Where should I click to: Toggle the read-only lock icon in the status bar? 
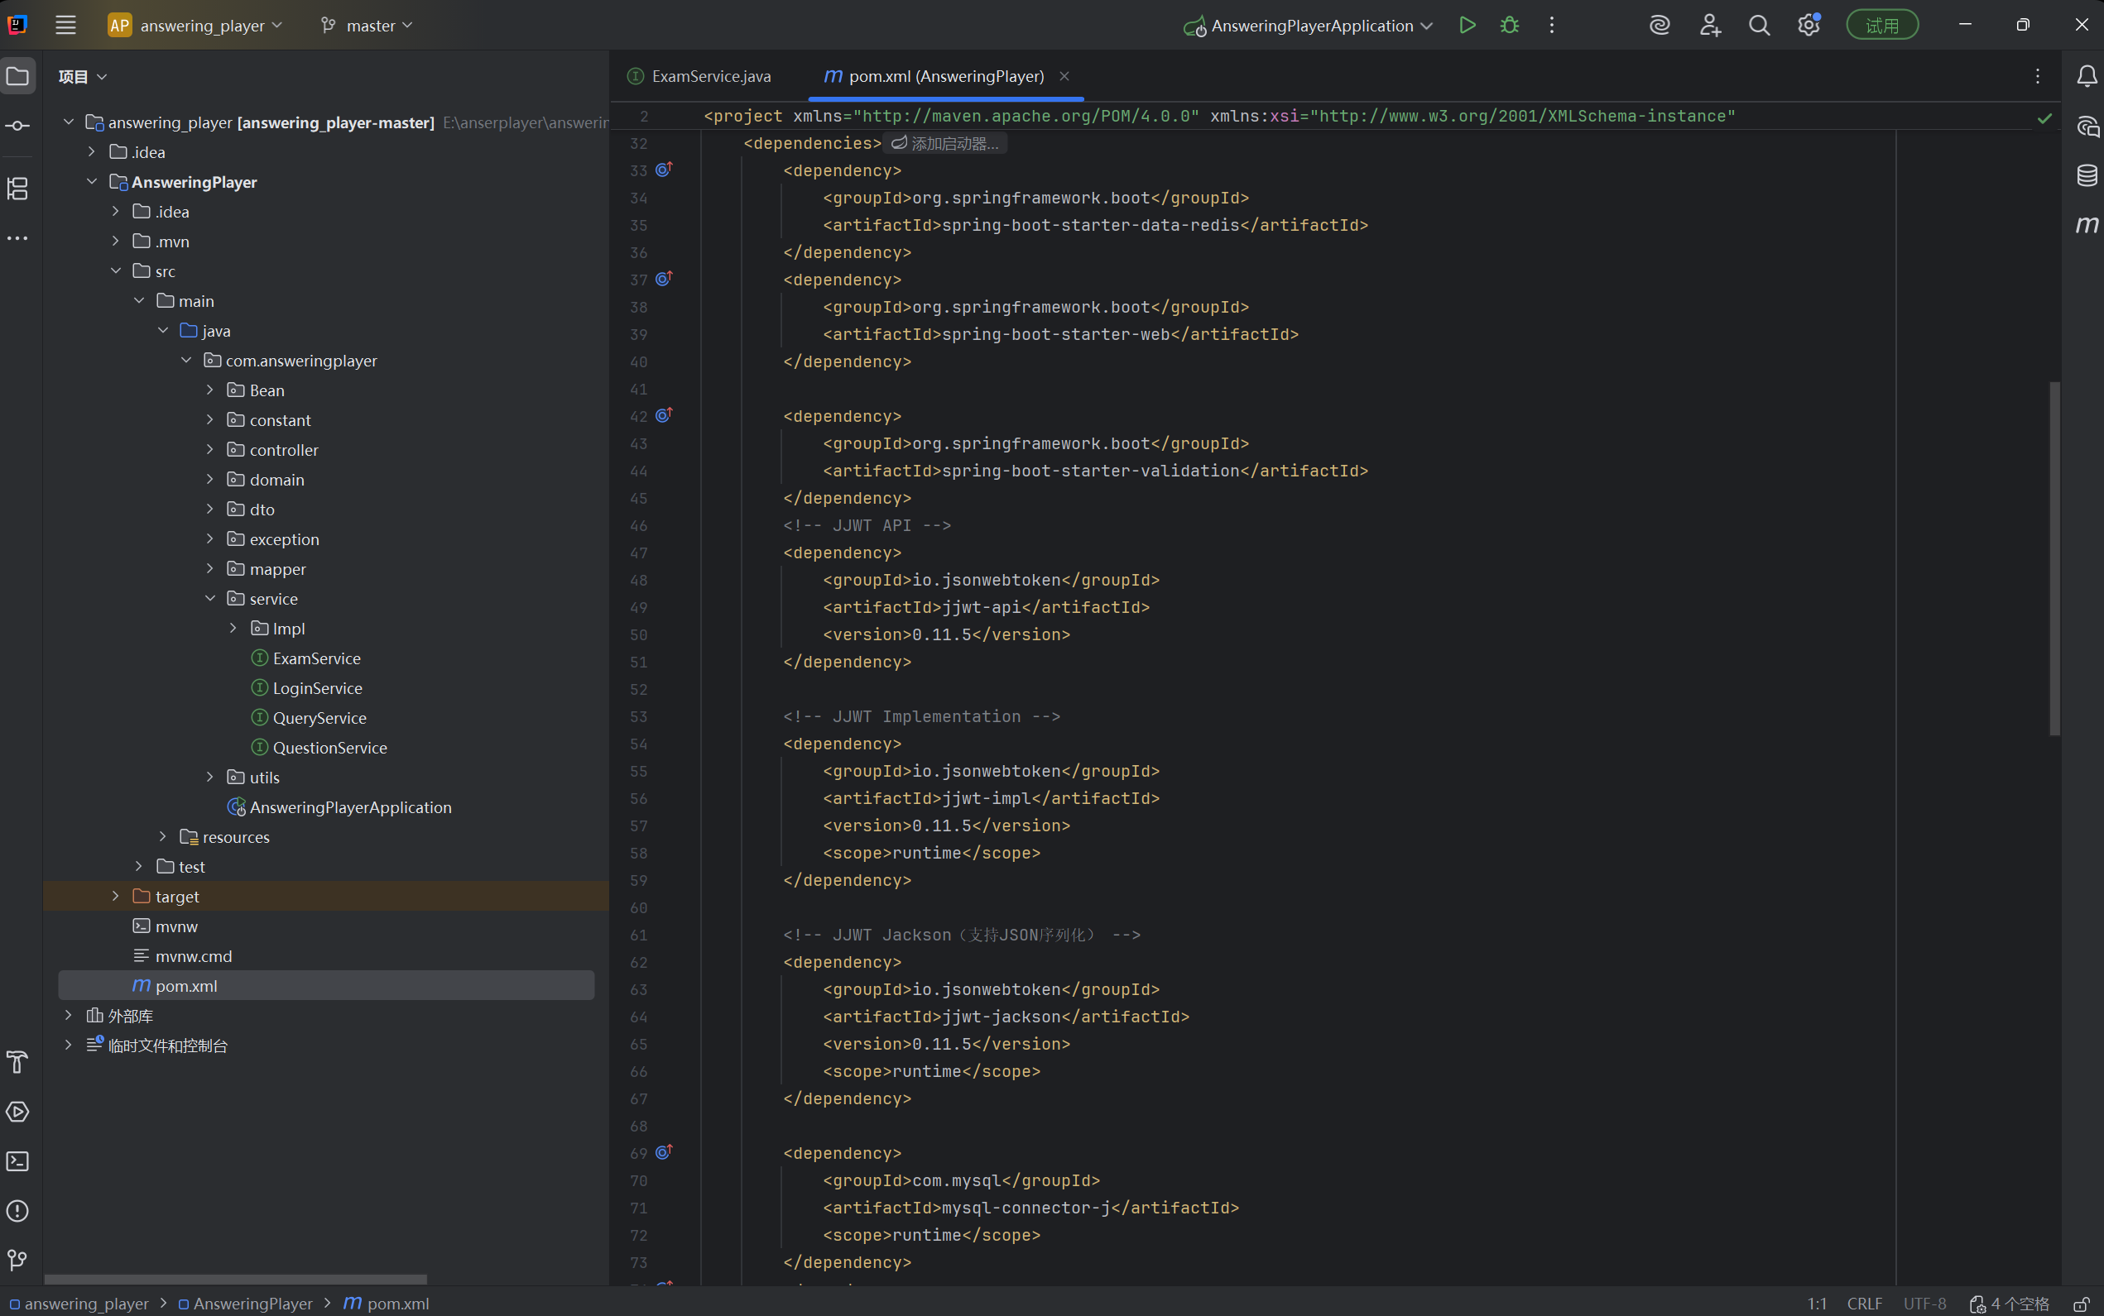[x=2081, y=1304]
